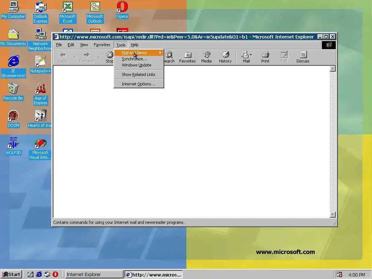Open the Search toolbar icon
This screenshot has width=372, height=279.
169,57
